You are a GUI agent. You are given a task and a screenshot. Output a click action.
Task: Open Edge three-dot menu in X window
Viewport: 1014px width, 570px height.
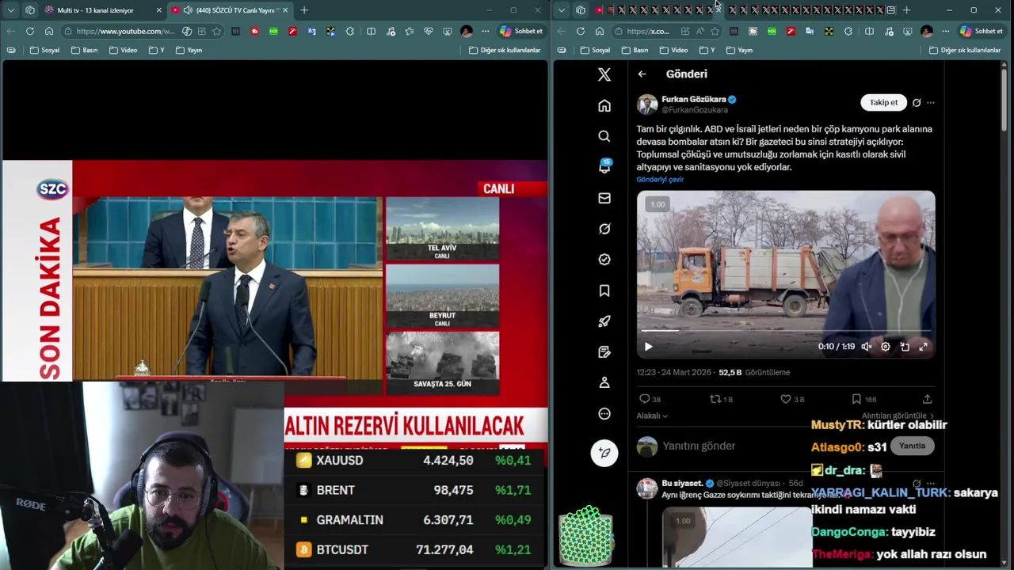pyautogui.click(x=945, y=31)
